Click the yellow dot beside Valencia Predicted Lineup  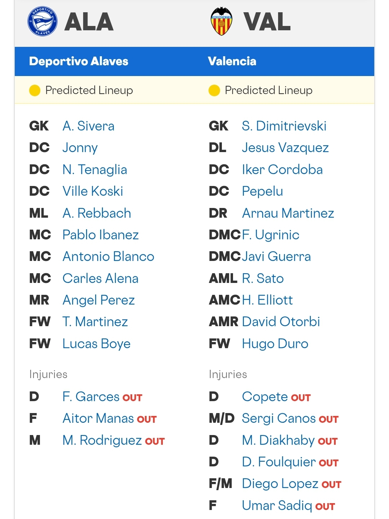(x=214, y=90)
